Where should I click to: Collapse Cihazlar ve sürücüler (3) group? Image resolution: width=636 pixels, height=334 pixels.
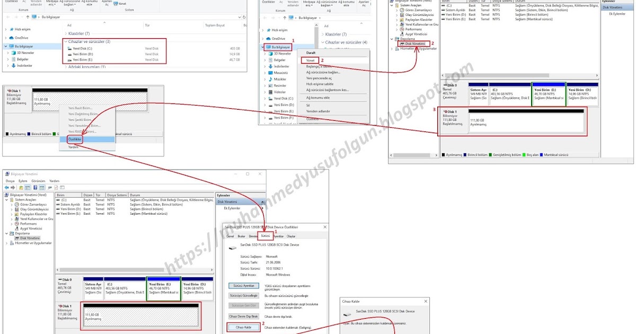pyautogui.click(x=66, y=41)
